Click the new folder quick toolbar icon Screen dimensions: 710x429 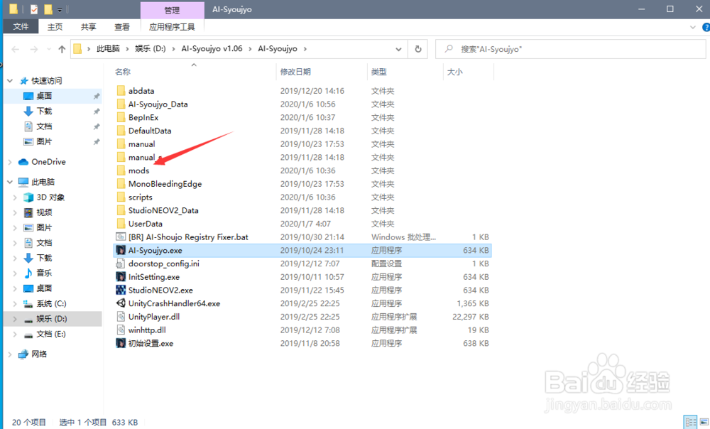pos(48,9)
